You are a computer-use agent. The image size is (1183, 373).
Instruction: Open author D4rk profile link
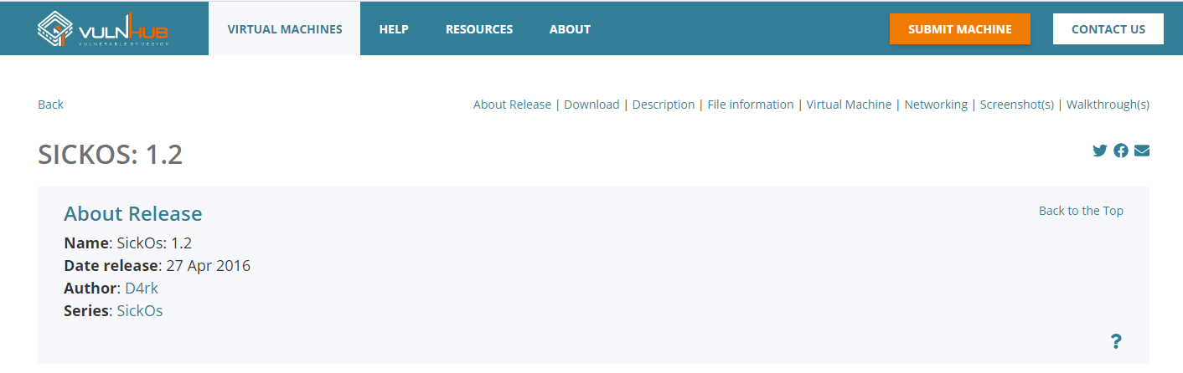(x=142, y=288)
